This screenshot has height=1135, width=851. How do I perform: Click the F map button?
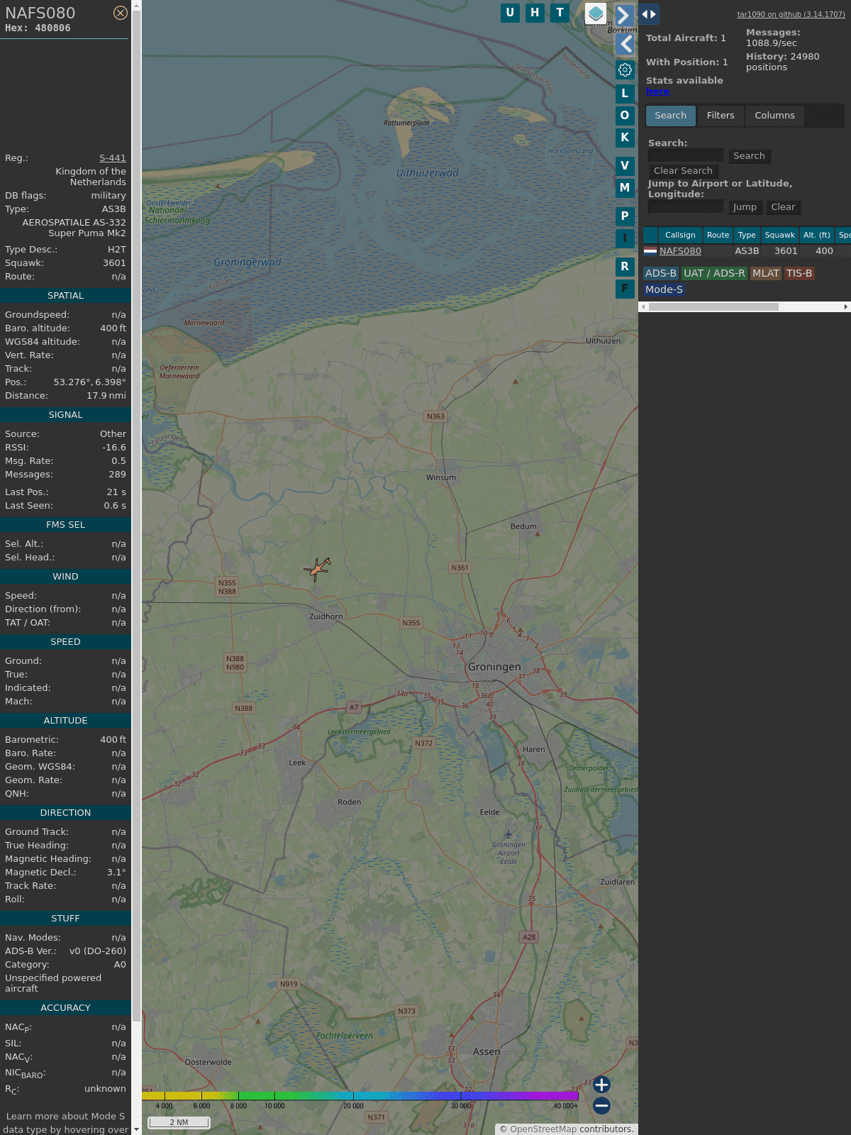click(x=625, y=289)
